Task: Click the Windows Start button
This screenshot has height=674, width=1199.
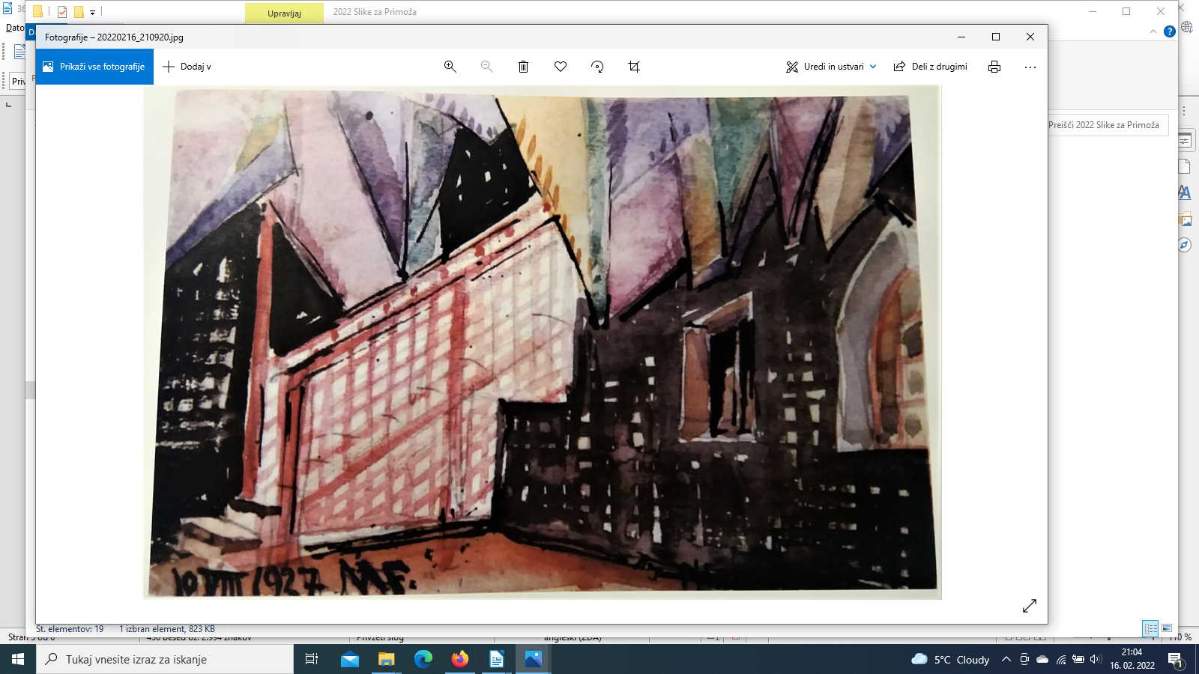Action: point(18,659)
